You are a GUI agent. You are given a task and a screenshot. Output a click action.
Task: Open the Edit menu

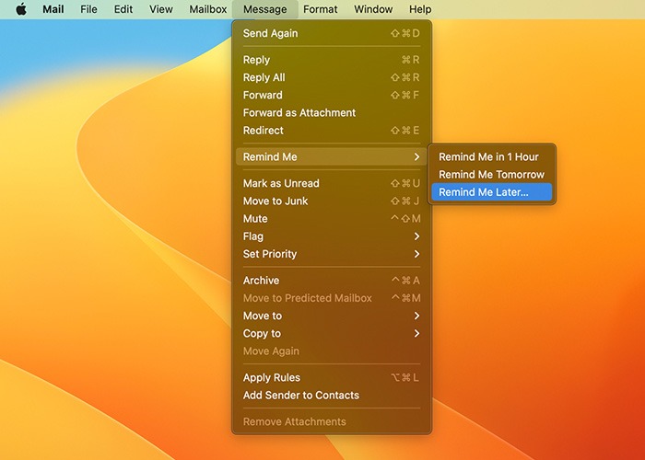(123, 9)
